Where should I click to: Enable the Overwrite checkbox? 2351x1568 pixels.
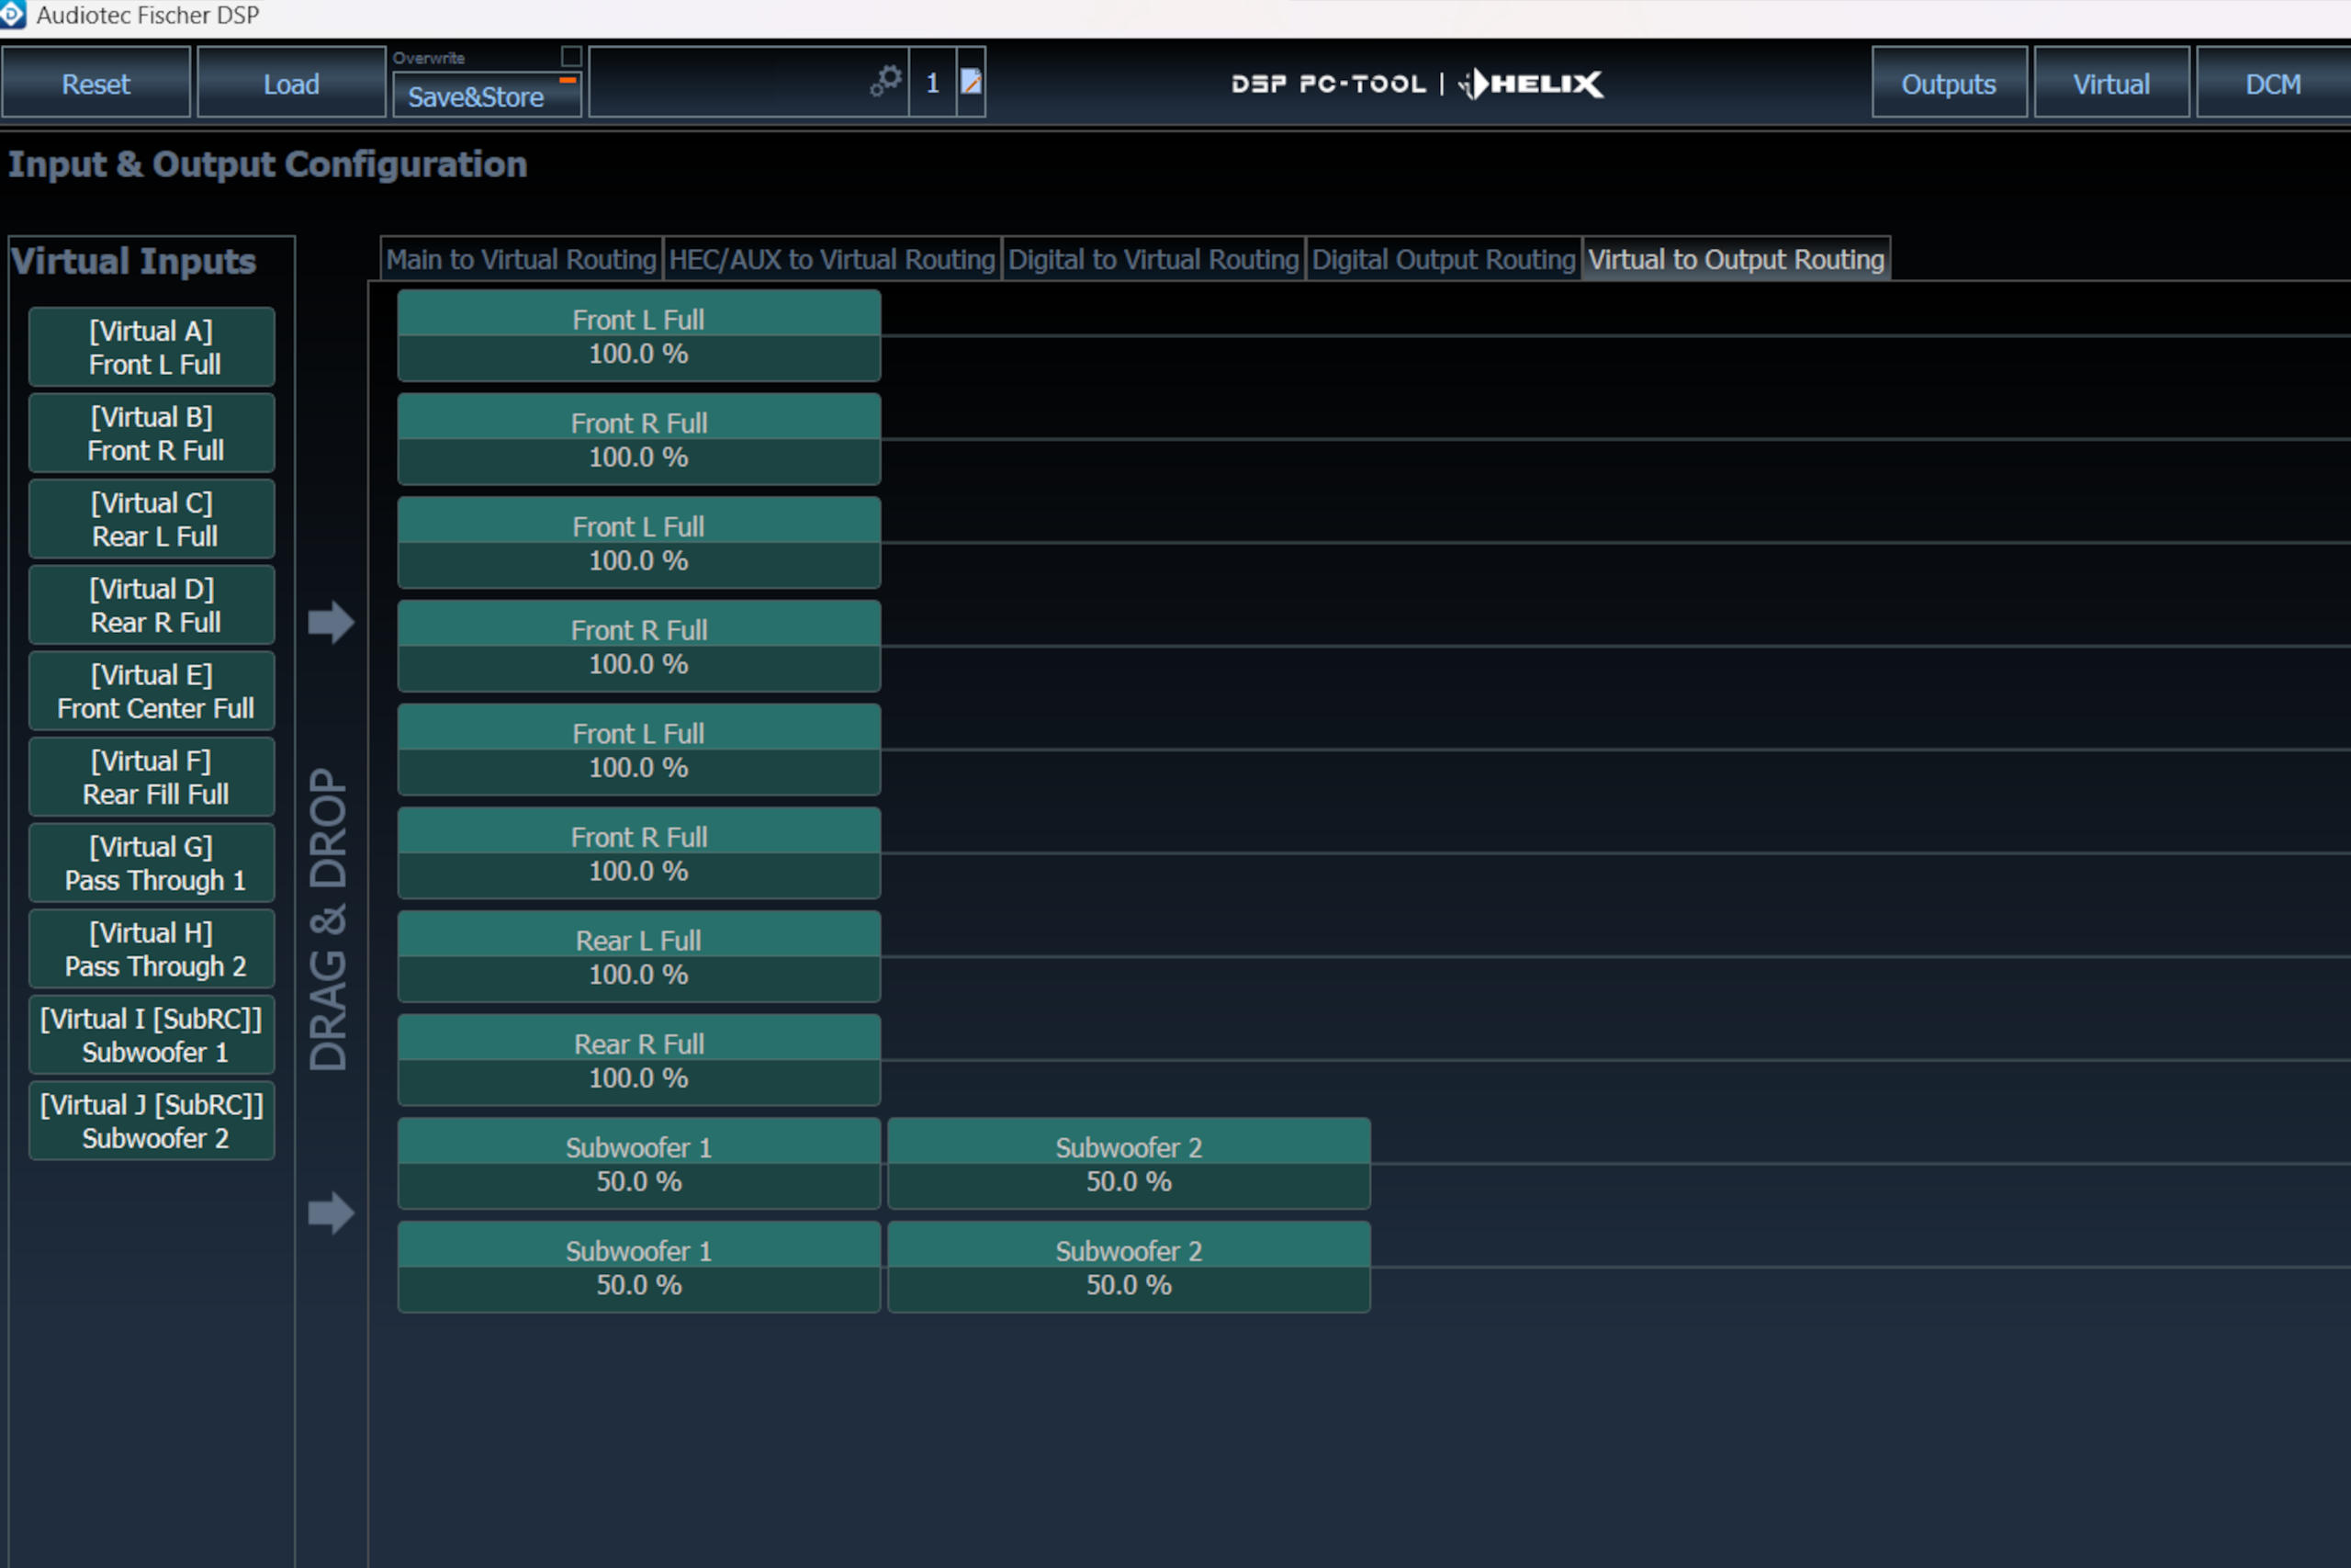[573, 57]
